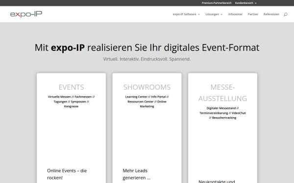Open the Premium-Partnerbereich link

coord(217,3)
